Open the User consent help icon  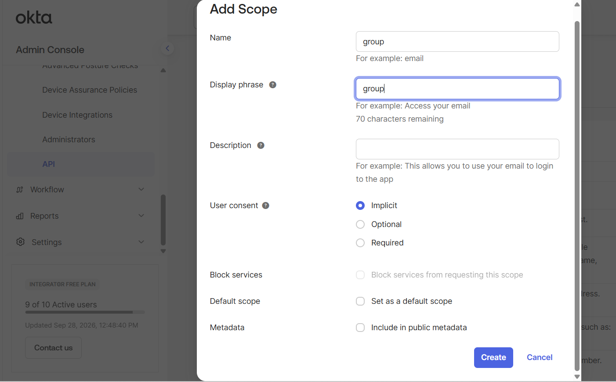click(266, 205)
